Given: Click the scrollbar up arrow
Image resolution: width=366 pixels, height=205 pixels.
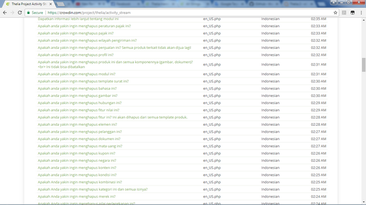Looking at the screenshot, I should (x=364, y=20).
